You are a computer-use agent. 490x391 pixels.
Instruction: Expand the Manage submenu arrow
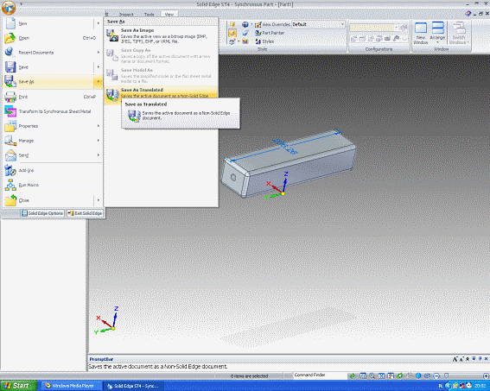[99, 141]
